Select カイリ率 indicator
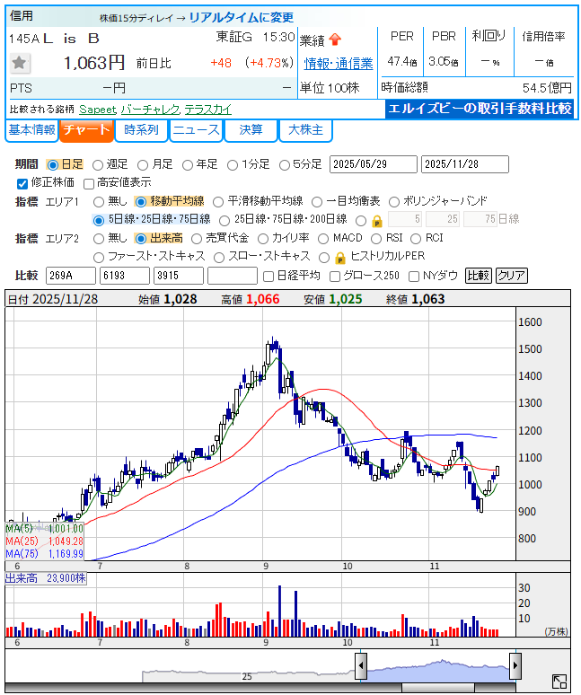581x695 pixels. click(x=263, y=239)
